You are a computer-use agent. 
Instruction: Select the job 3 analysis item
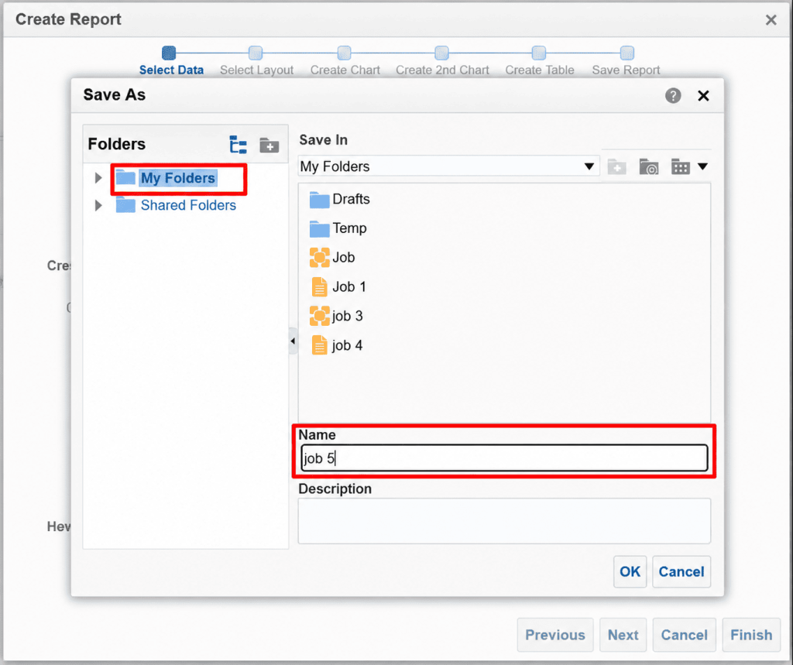pos(336,316)
